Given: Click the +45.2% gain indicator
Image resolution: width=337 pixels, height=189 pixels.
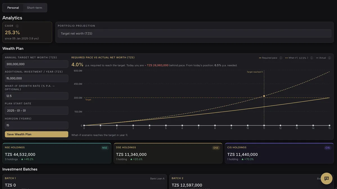Looking at the screenshot, I should pos(27,159).
